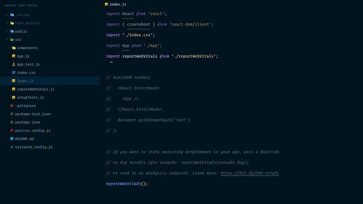Click the package-lock.json npm icon

click(12, 114)
